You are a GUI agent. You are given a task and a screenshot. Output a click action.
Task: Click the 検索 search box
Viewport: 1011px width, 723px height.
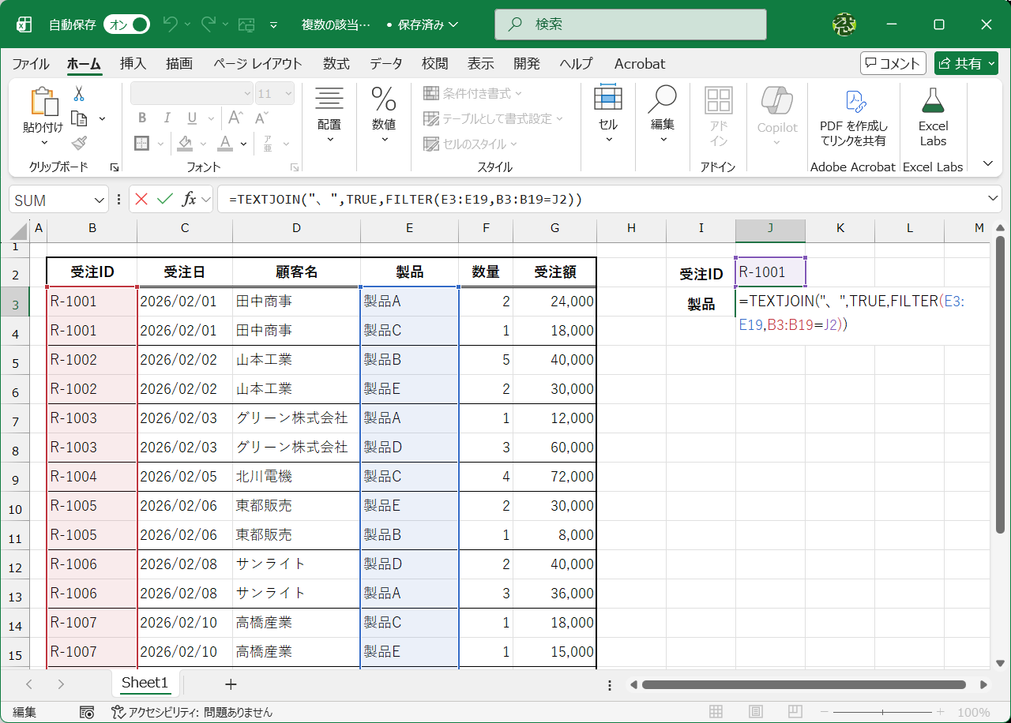tap(630, 24)
